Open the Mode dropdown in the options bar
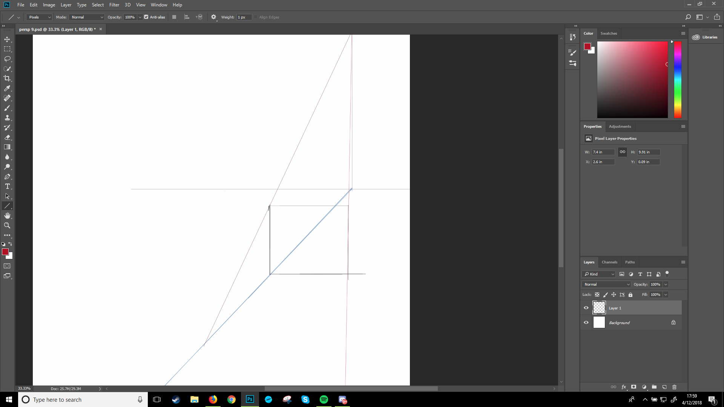 click(86, 17)
